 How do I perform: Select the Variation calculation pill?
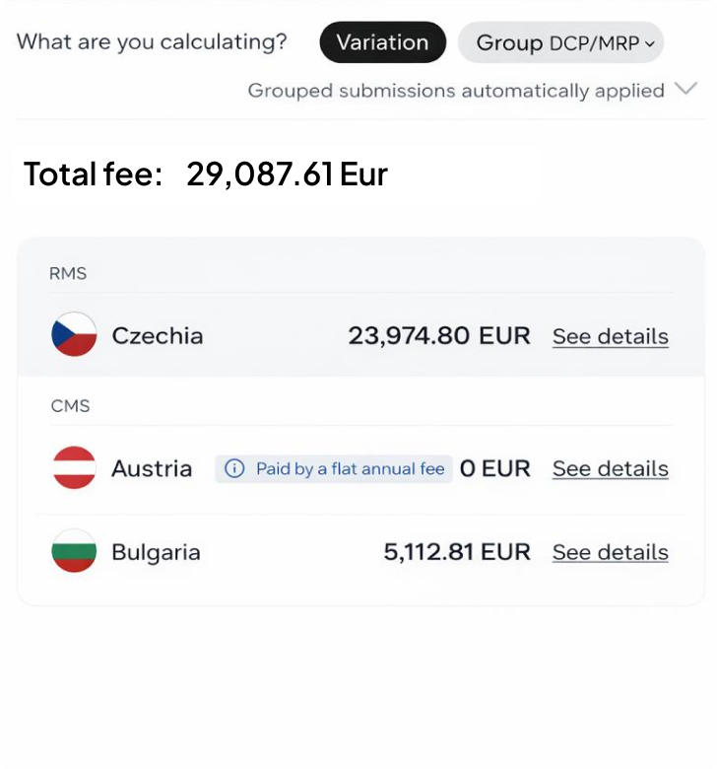tap(382, 42)
